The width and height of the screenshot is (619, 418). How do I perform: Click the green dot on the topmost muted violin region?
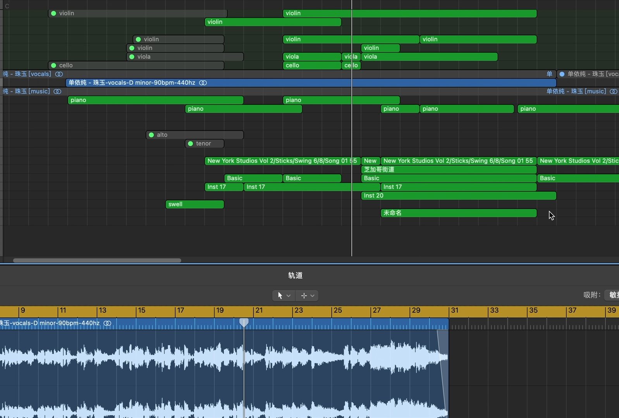(x=54, y=13)
